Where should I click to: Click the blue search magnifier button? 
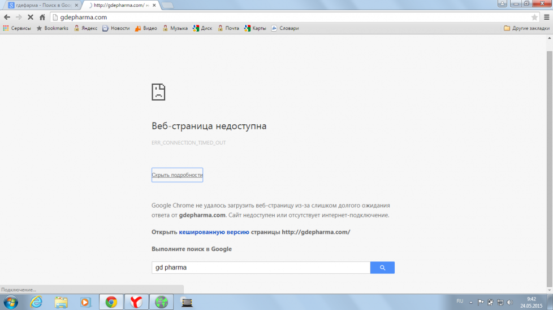pos(382,268)
